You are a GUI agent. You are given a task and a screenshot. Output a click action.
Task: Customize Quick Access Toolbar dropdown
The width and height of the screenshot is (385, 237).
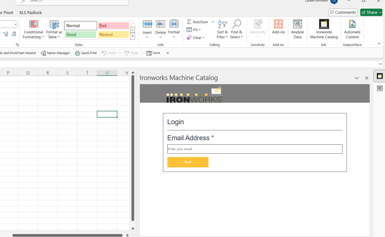tap(168, 53)
